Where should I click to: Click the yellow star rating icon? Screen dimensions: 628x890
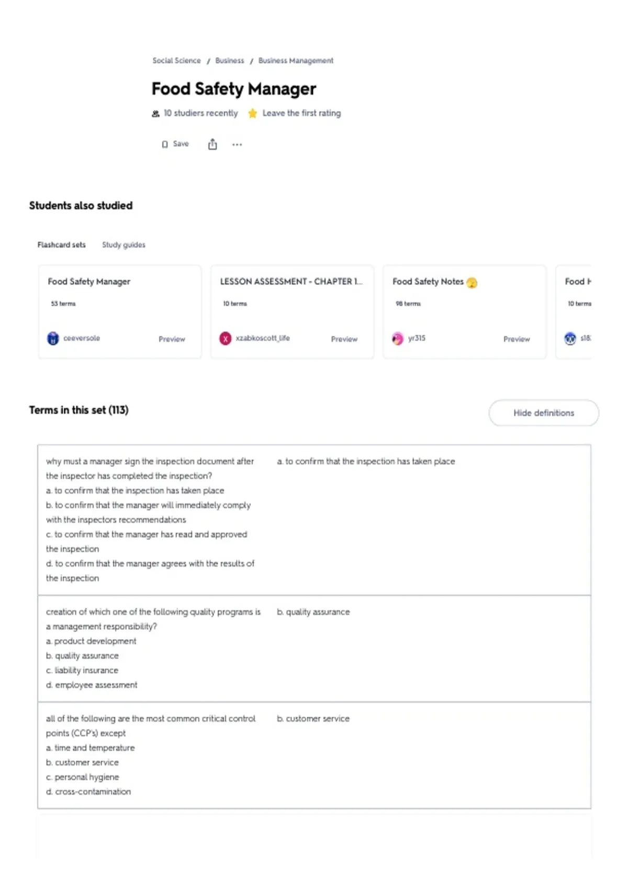(x=252, y=113)
